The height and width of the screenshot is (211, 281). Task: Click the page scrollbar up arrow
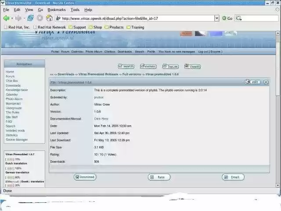(x=278, y=33)
